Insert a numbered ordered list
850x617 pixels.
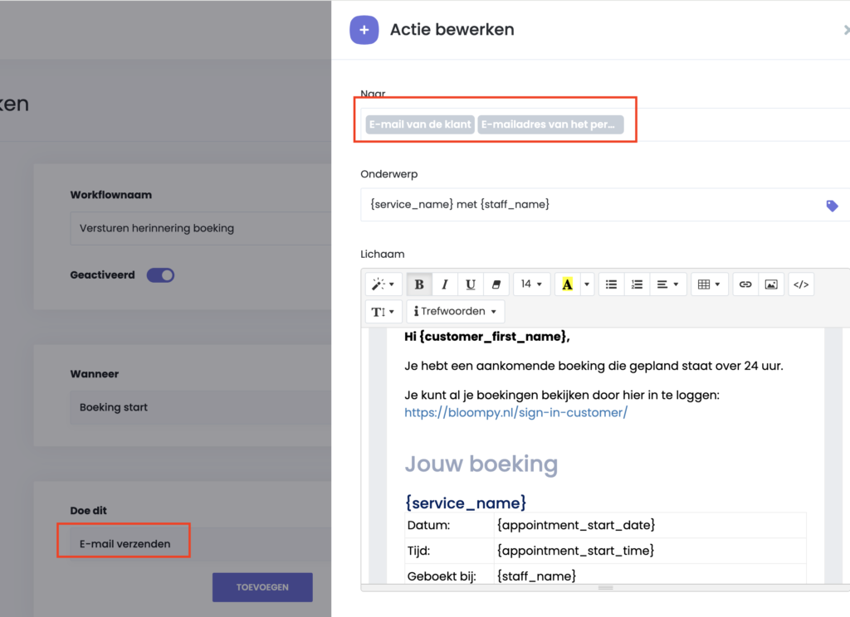[x=637, y=284]
